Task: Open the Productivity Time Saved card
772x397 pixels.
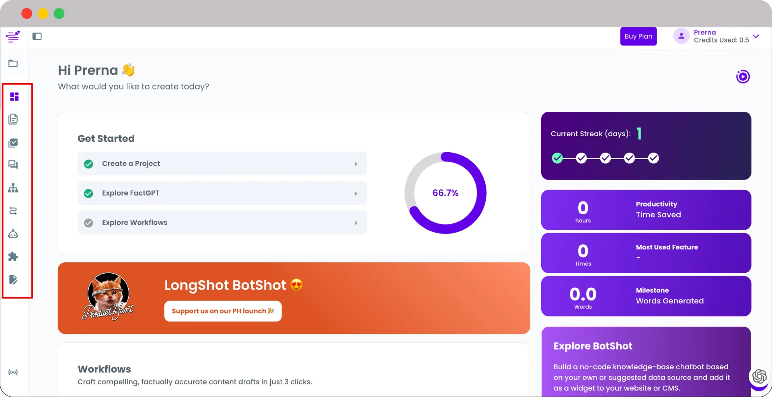Action: coord(646,210)
